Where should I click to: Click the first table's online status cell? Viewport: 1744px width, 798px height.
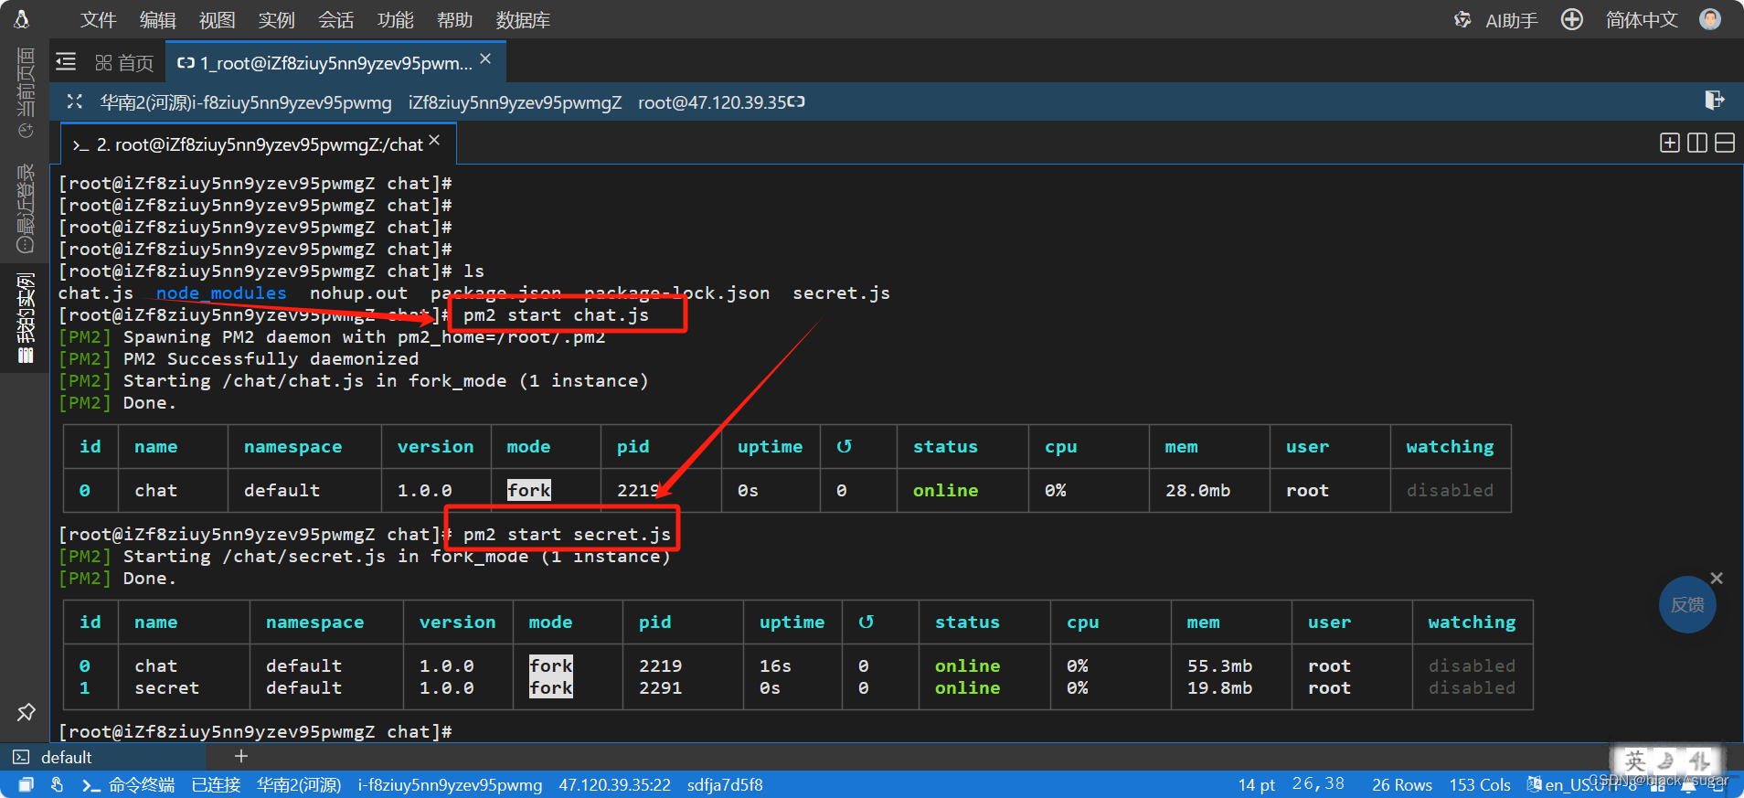coord(945,491)
